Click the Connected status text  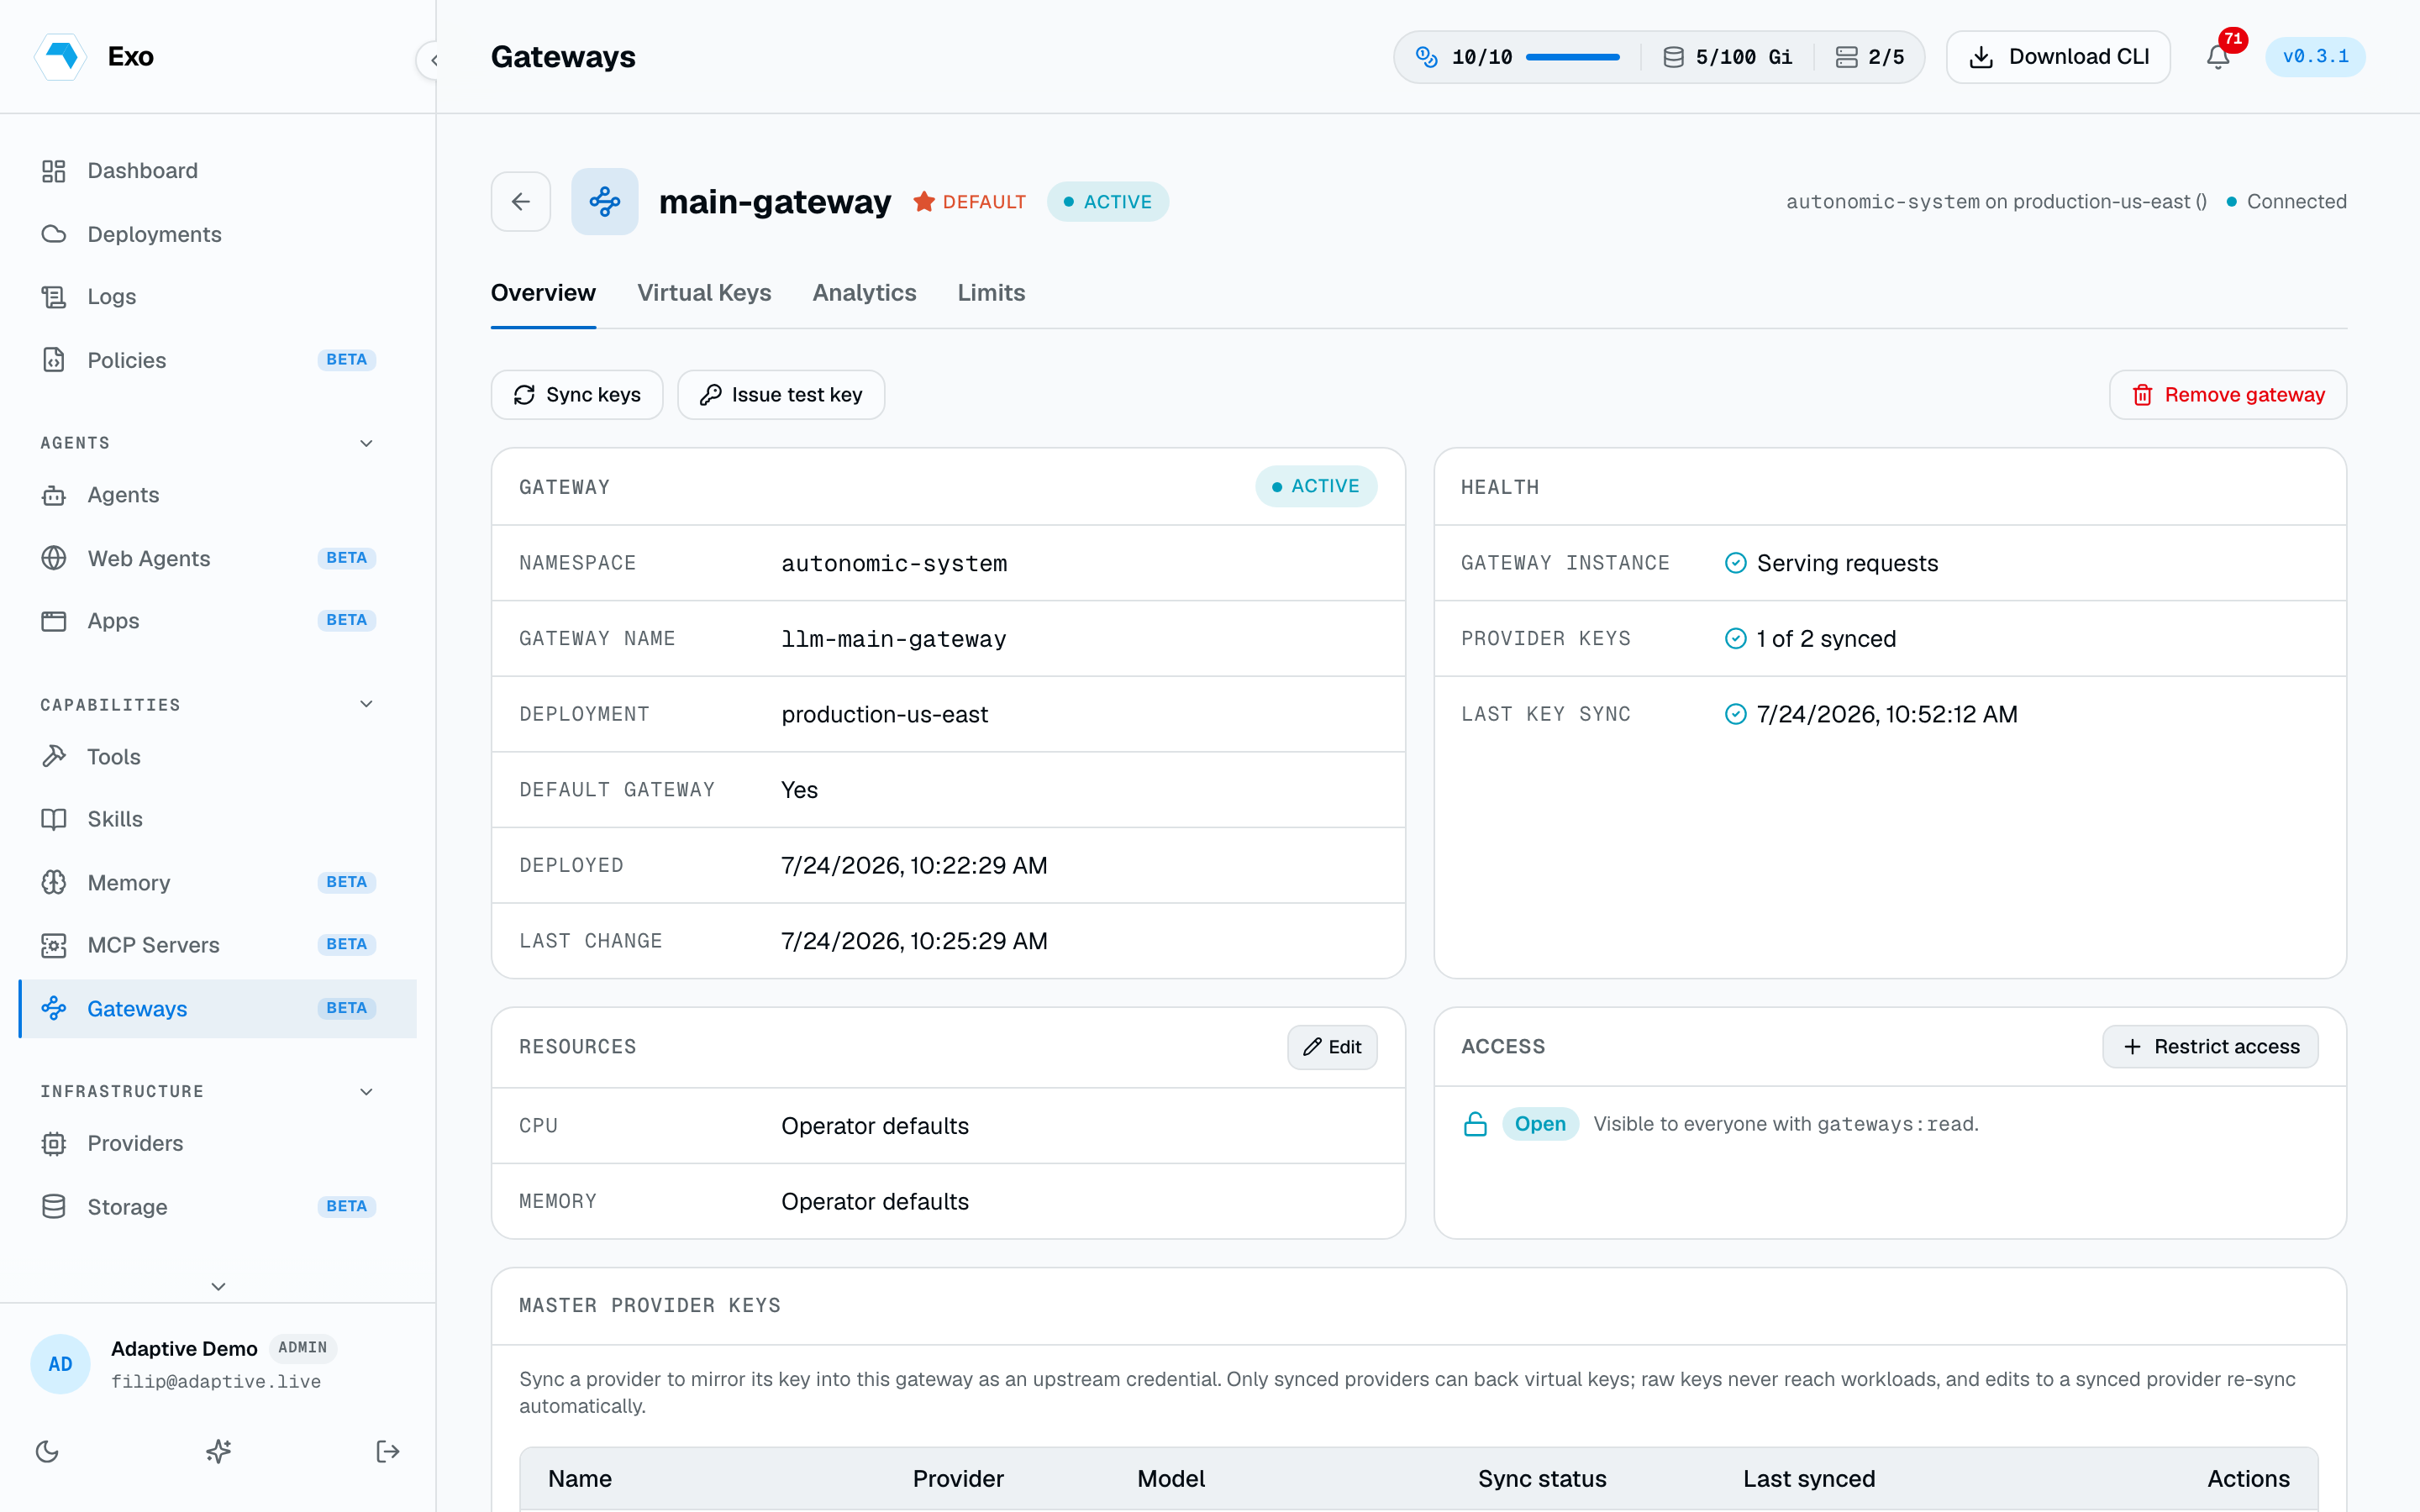pyautogui.click(x=2296, y=202)
